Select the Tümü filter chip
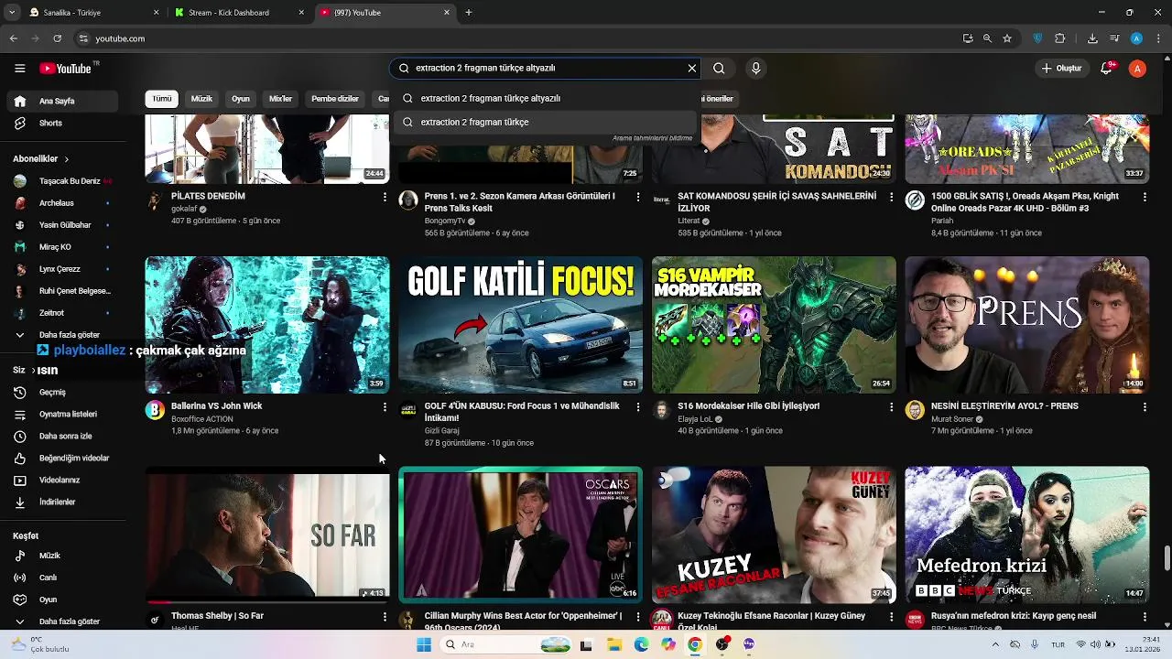Screen dimensions: 1172x659 162,99
